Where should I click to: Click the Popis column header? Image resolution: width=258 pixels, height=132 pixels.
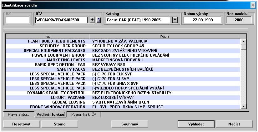(x=164, y=36)
